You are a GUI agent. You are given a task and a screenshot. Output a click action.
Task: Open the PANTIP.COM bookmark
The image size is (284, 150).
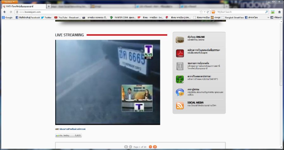pos(123,18)
